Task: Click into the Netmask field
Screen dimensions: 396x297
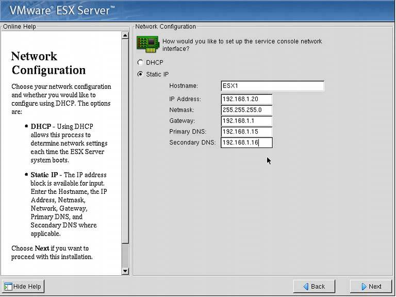Action: (246, 110)
